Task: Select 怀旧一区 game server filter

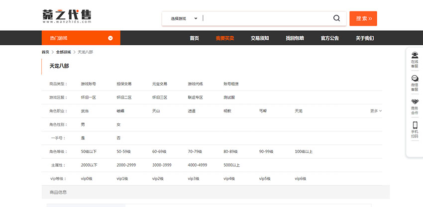Action: tap(88, 98)
